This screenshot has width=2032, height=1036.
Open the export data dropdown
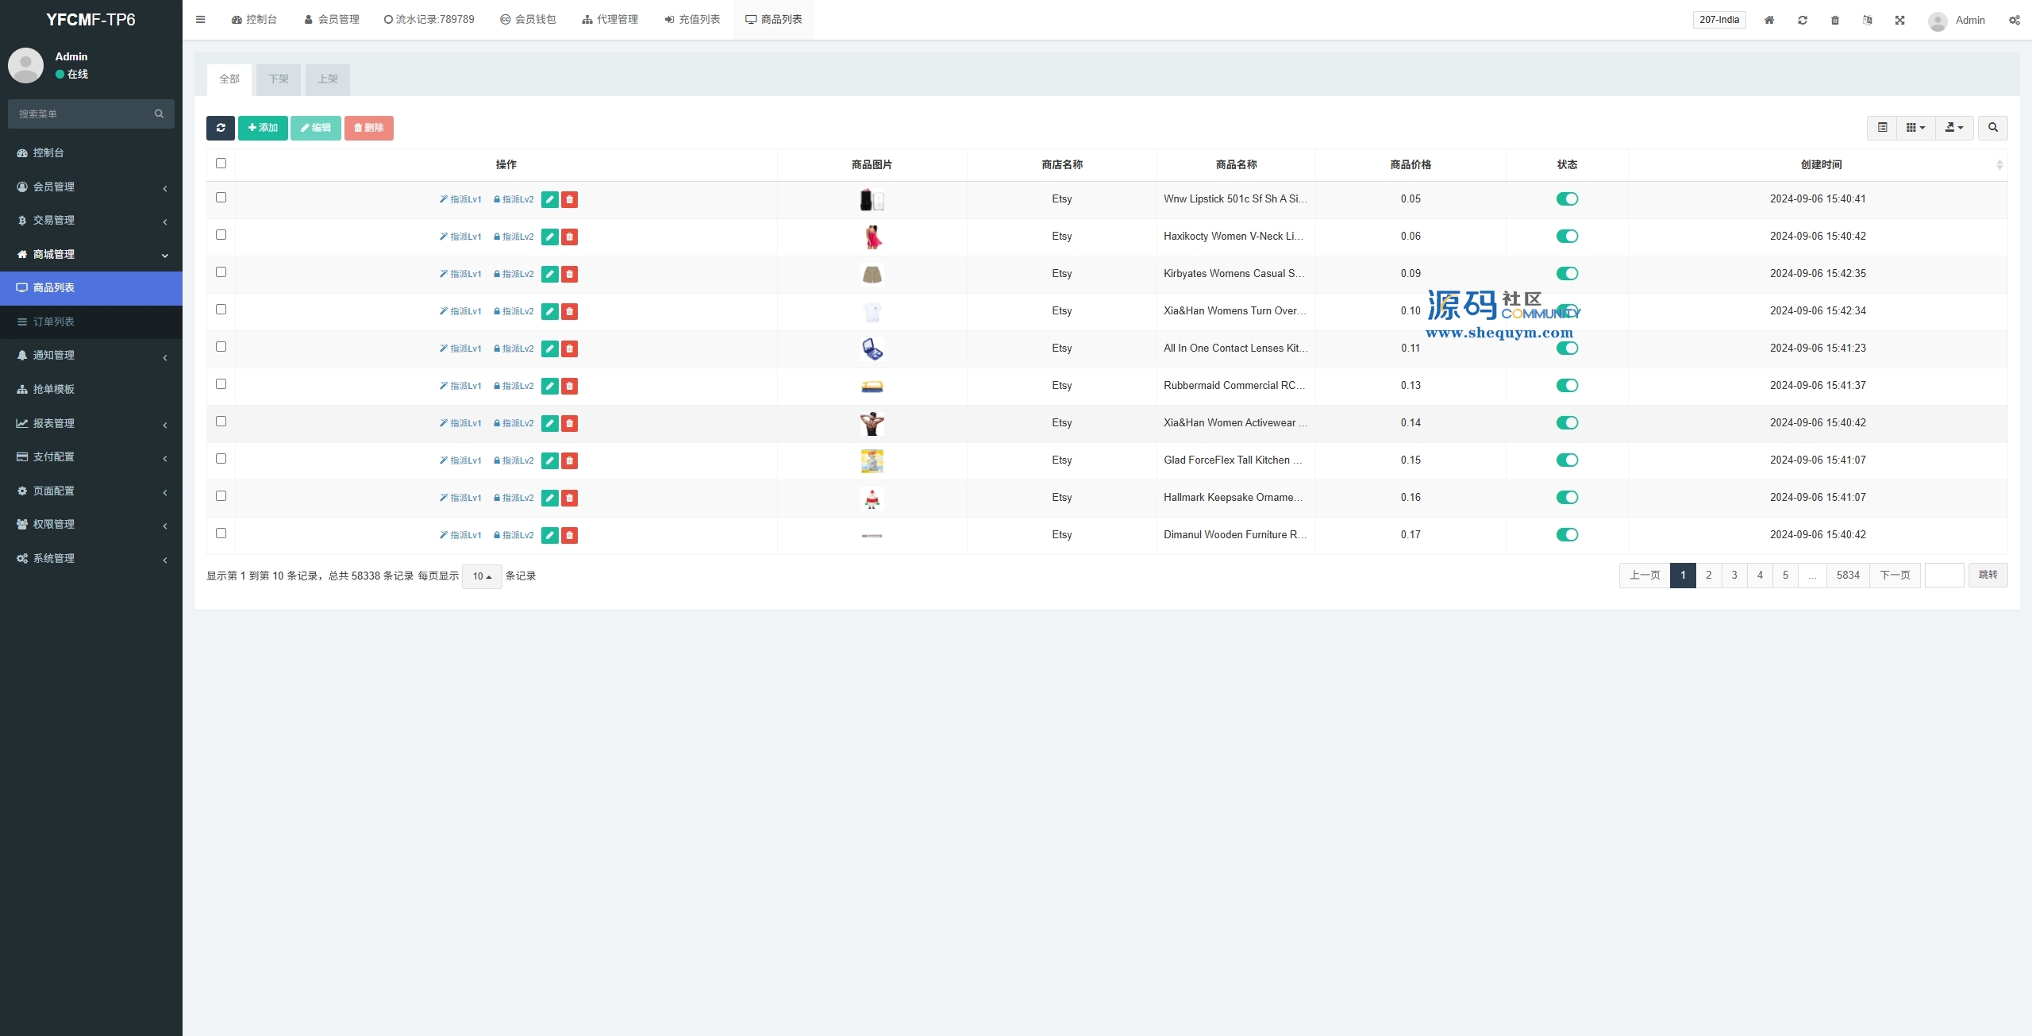(1953, 128)
